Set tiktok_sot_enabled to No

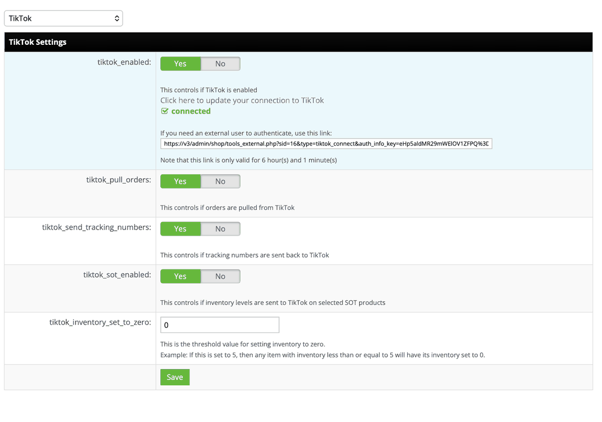point(221,277)
